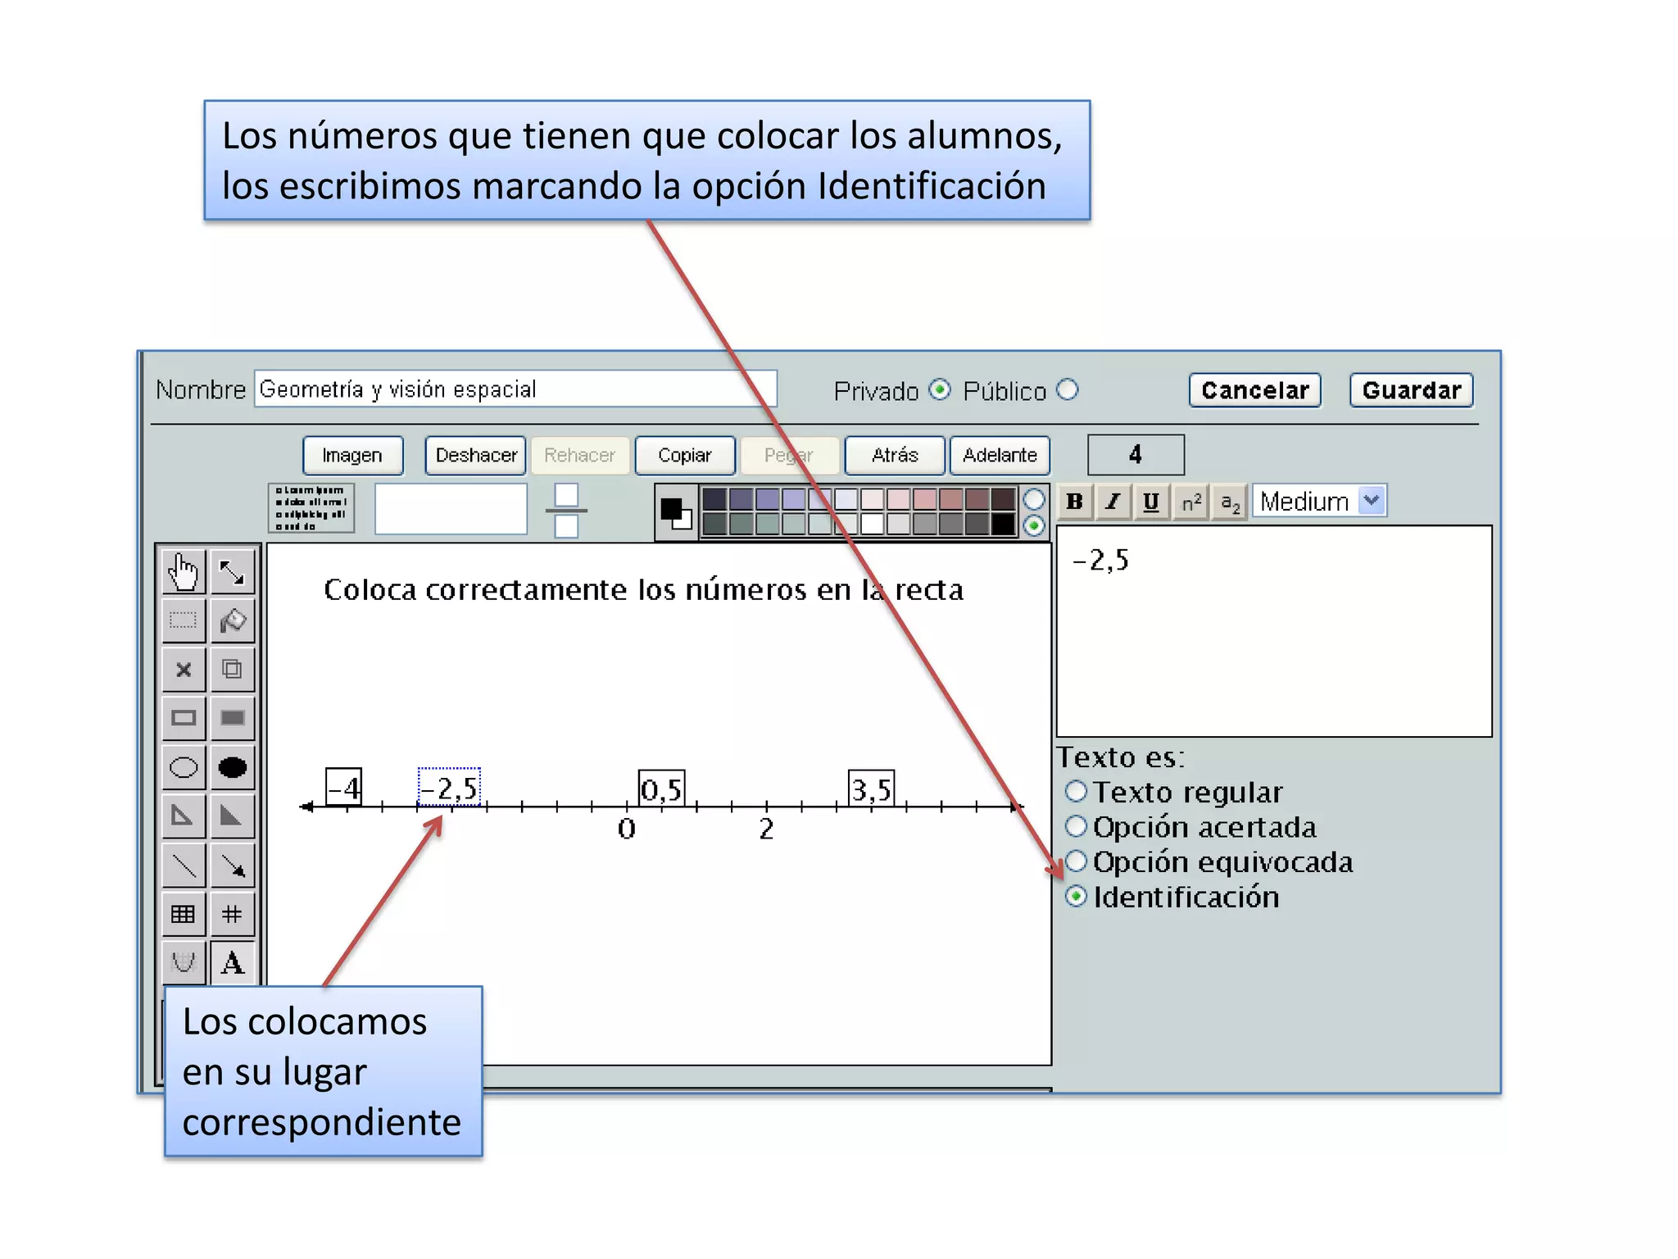Select the filled ellipse tool
Image resolution: width=1678 pixels, height=1259 pixels.
click(233, 768)
